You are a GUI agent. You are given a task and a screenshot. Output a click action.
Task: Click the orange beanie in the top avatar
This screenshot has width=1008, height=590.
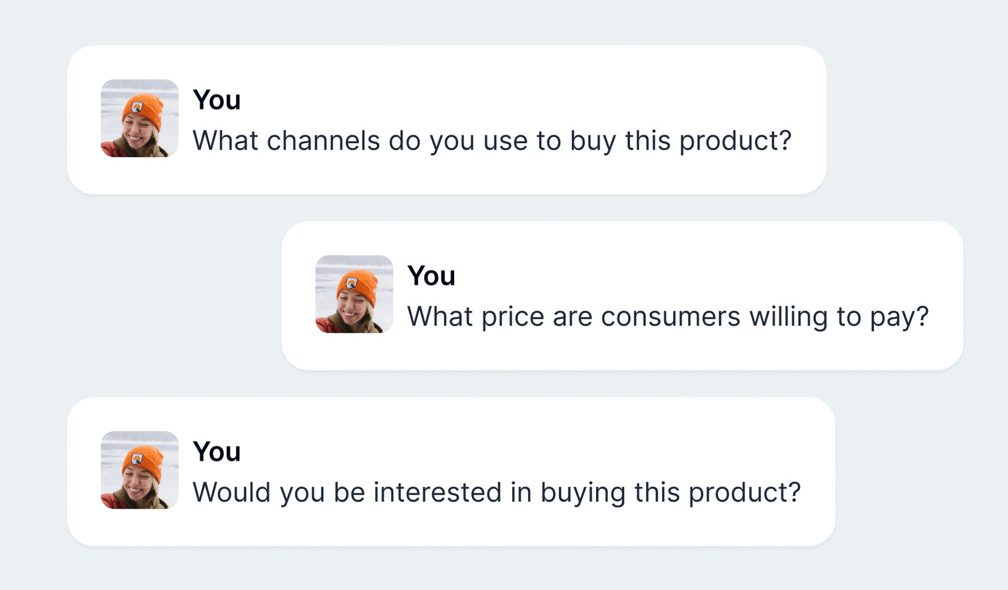click(144, 109)
